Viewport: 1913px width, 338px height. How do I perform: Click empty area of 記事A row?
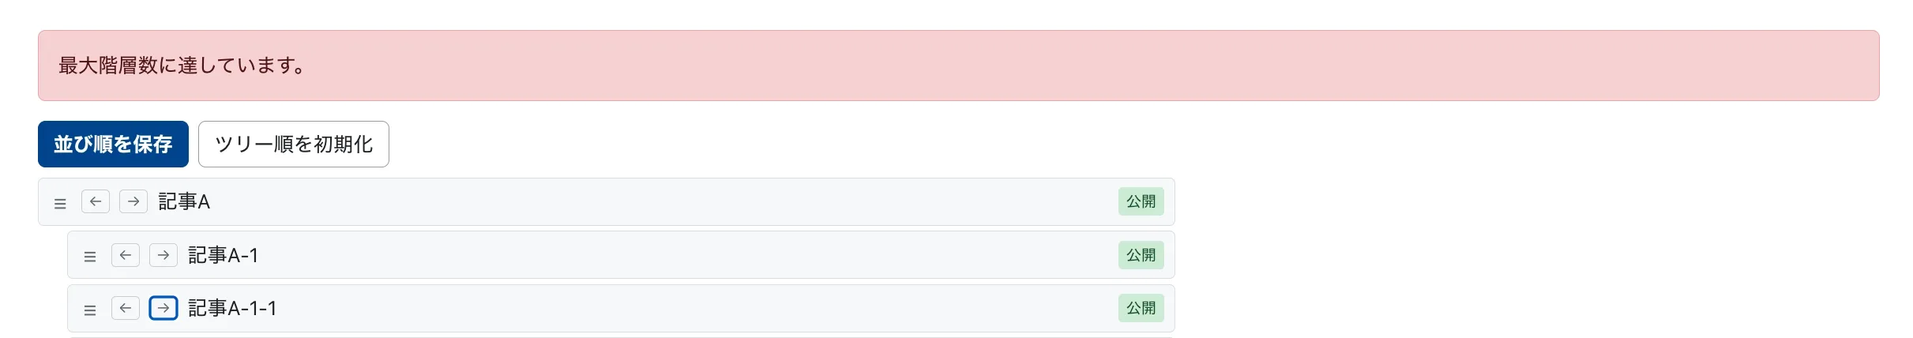pyautogui.click(x=632, y=202)
